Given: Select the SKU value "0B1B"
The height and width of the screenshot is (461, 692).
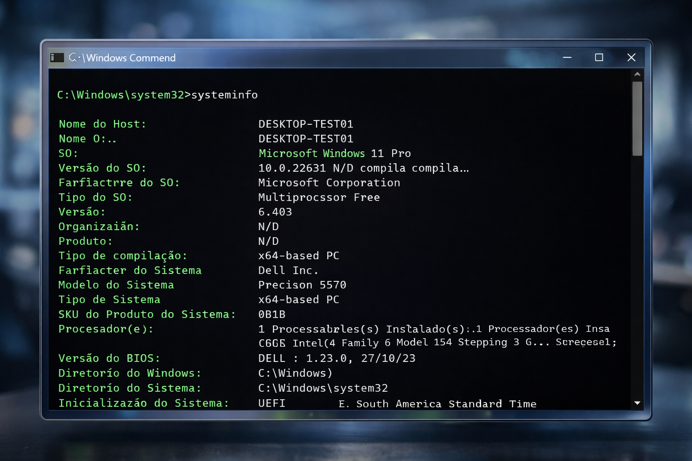Looking at the screenshot, I should point(272,314).
